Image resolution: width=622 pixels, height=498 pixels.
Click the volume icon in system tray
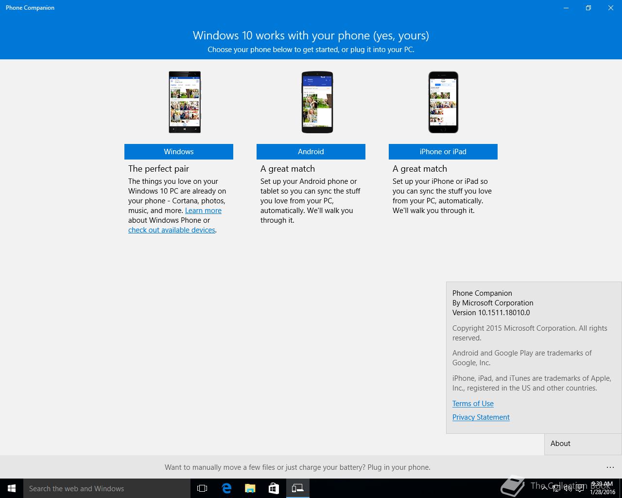pyautogui.click(x=568, y=488)
